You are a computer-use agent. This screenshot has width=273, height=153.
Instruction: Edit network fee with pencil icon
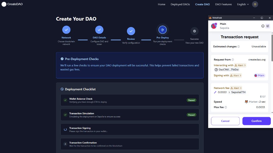(x=215, y=92)
